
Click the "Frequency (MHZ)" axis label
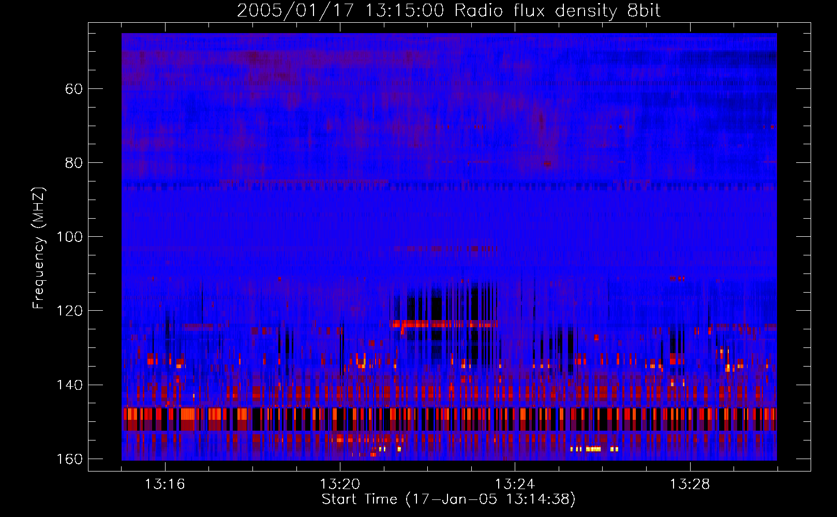39,248
